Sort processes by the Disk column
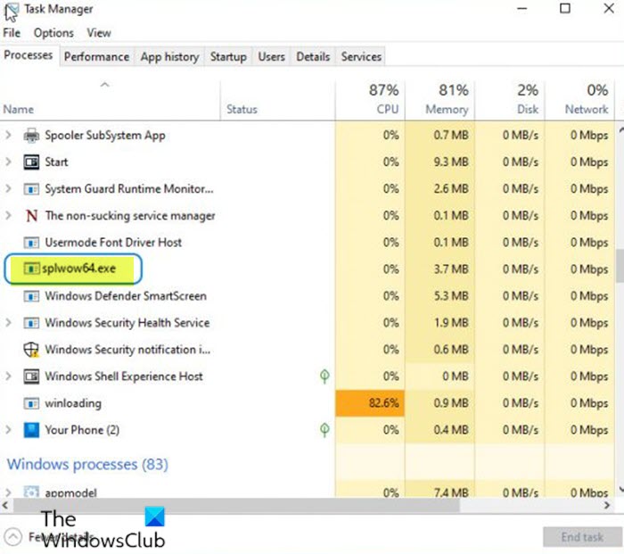Screen dimensions: 624x554 (510, 101)
